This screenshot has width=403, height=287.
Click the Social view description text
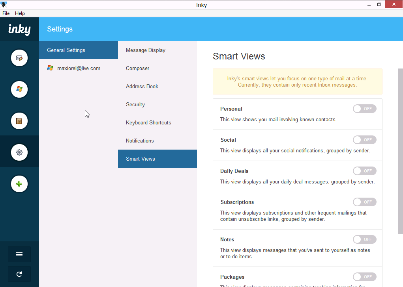pos(295,151)
